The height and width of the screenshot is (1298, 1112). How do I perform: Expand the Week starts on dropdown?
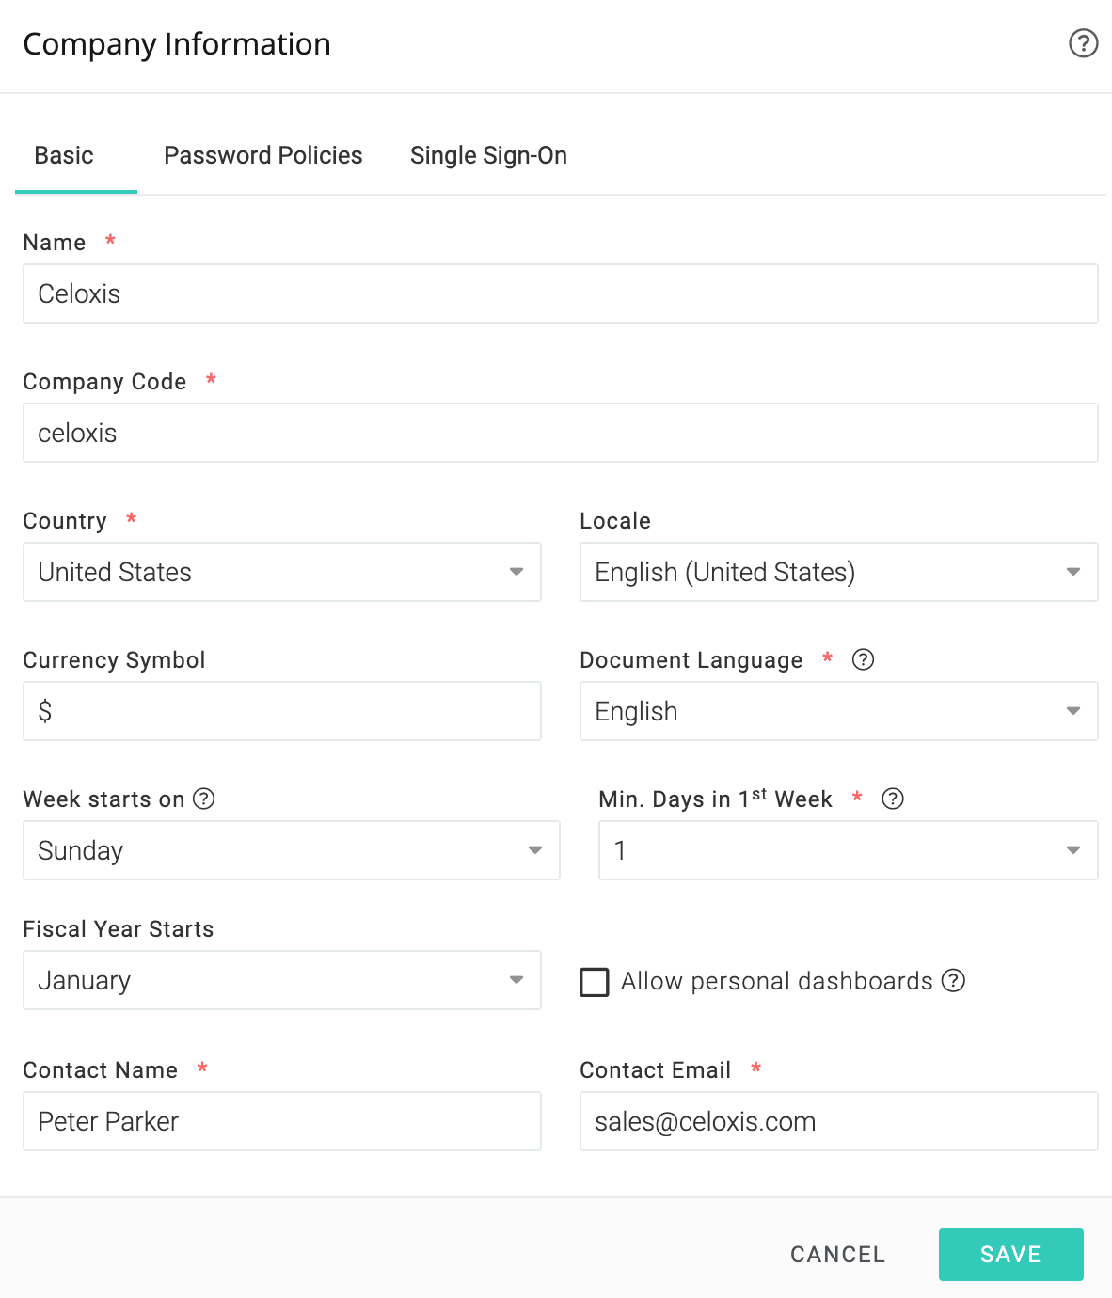coord(292,850)
